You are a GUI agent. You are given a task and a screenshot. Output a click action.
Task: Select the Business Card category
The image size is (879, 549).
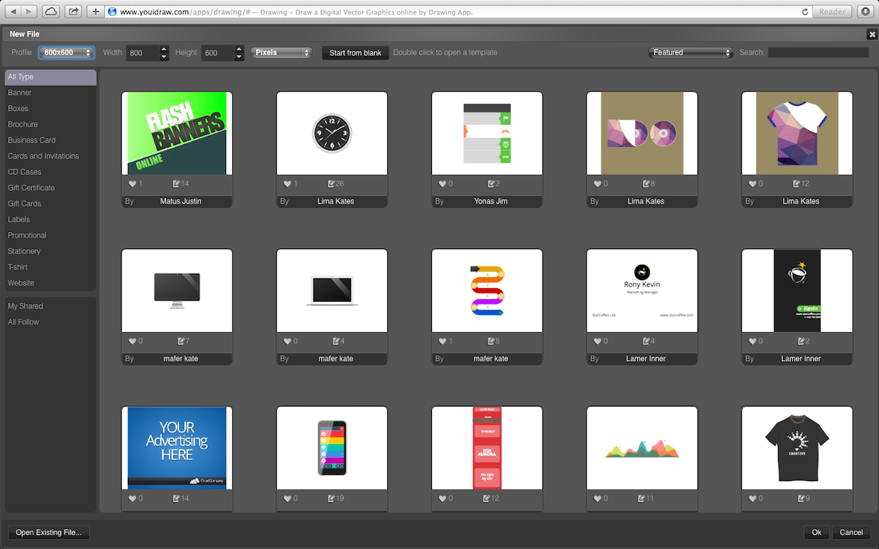[x=32, y=140]
